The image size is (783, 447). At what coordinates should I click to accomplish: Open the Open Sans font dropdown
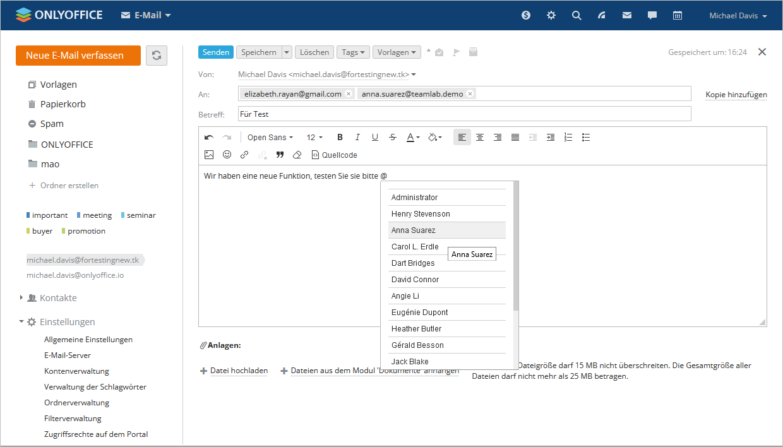tap(270, 138)
